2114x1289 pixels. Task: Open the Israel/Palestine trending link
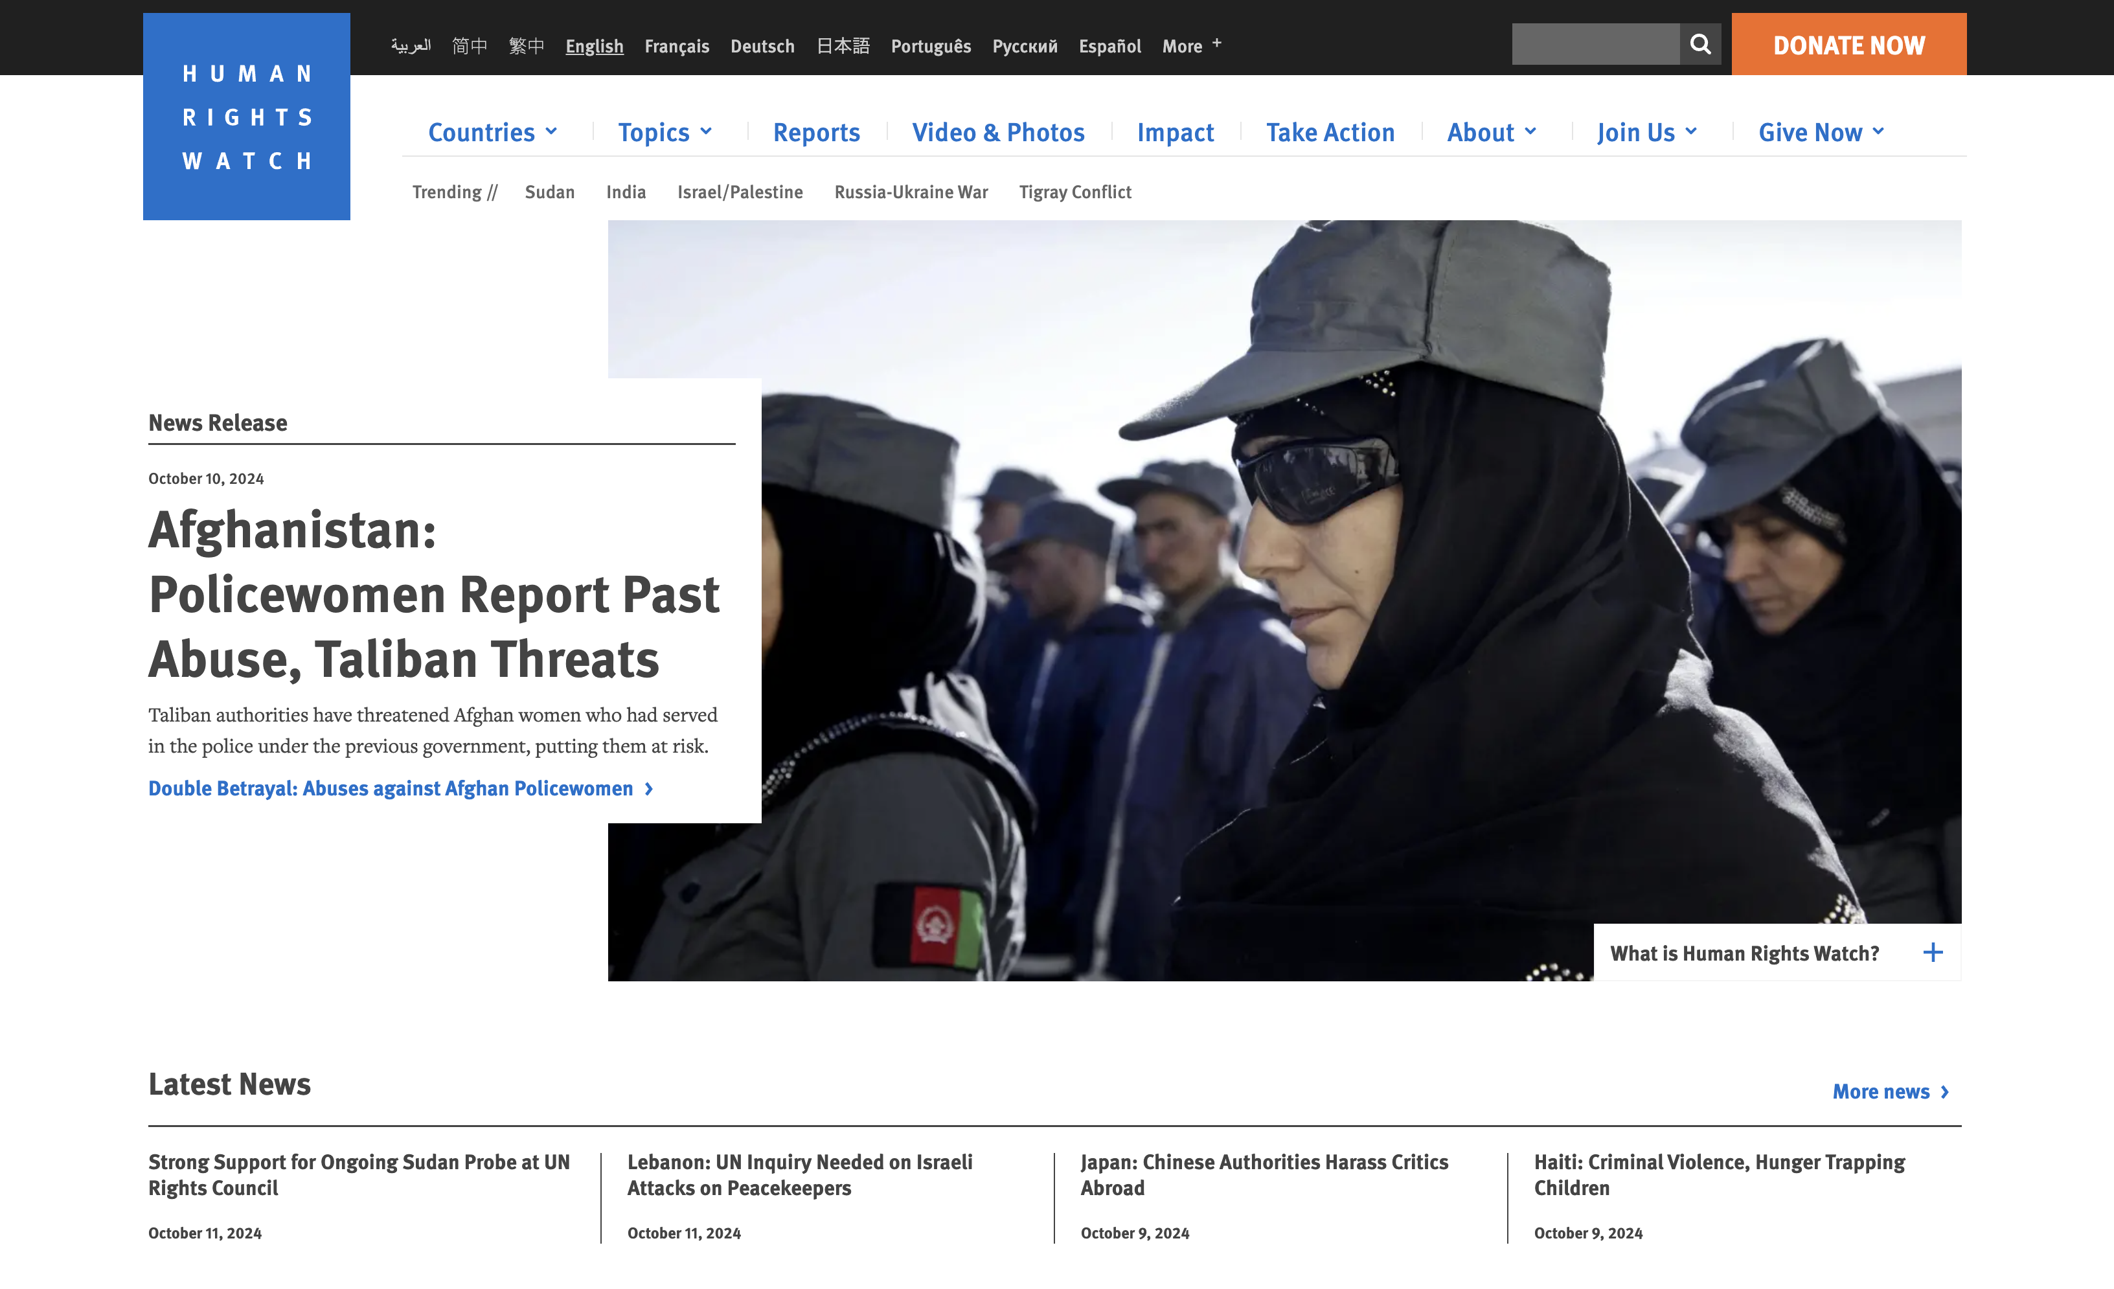point(740,192)
